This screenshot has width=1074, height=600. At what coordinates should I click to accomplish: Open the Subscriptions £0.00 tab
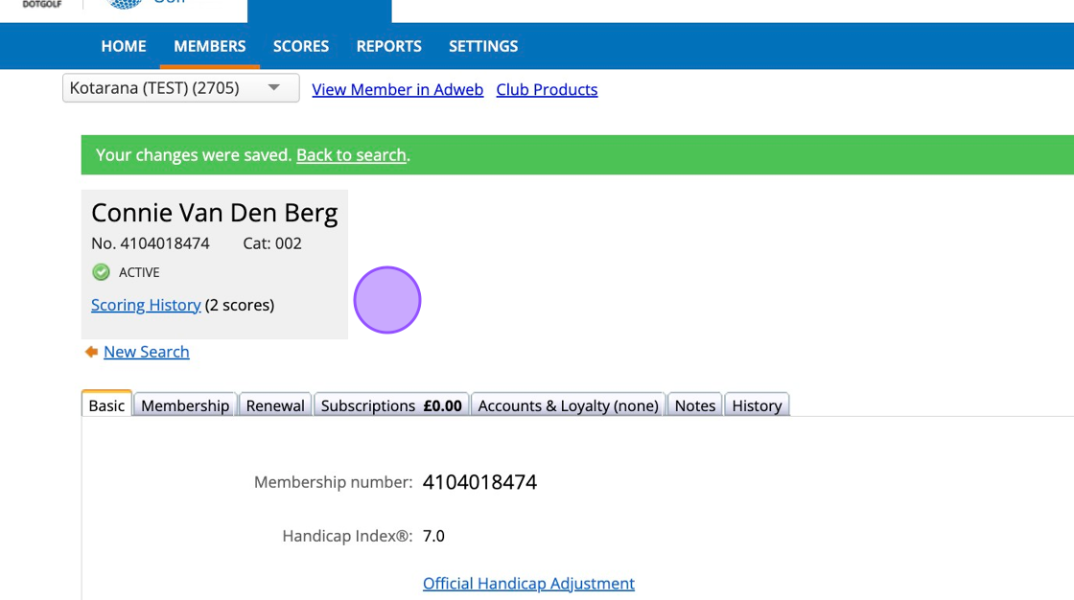[391, 405]
